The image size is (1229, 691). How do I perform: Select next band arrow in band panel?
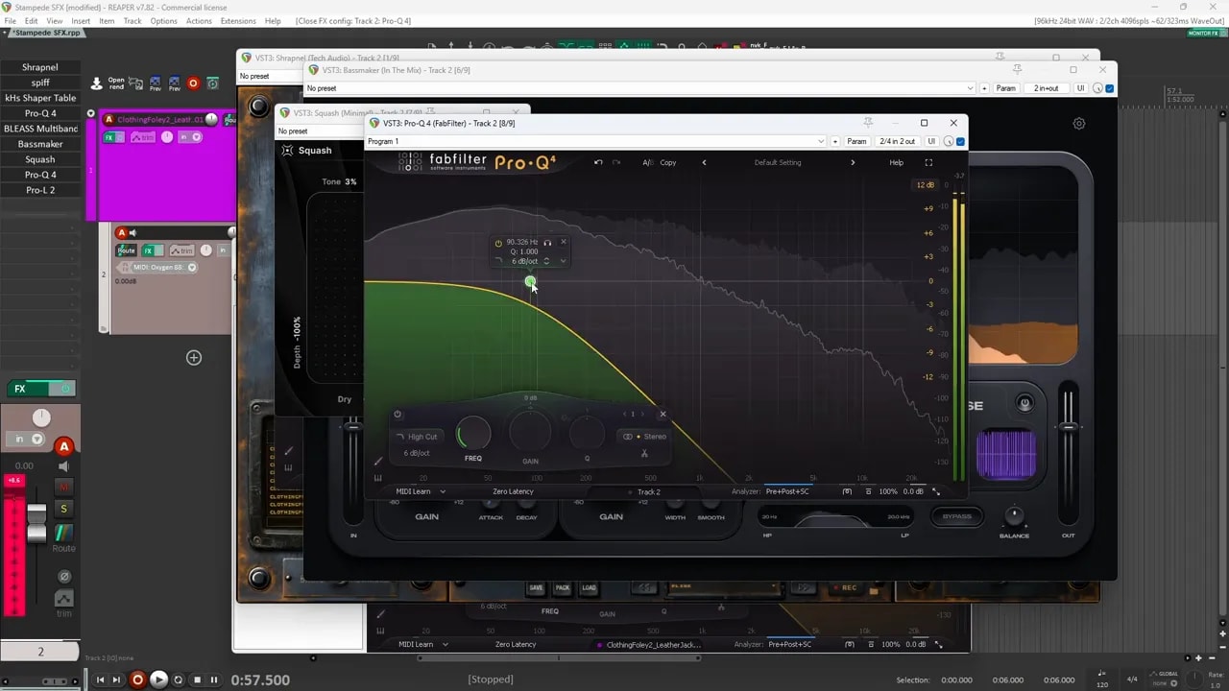tap(641, 415)
